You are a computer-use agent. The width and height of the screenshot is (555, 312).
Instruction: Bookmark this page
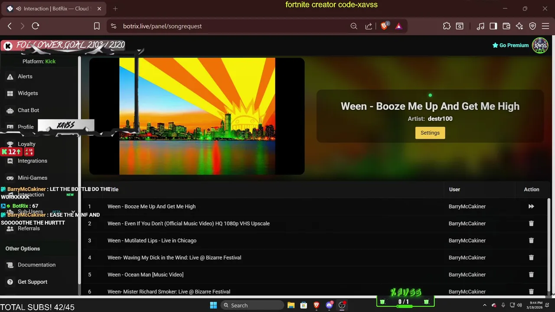coord(97,26)
